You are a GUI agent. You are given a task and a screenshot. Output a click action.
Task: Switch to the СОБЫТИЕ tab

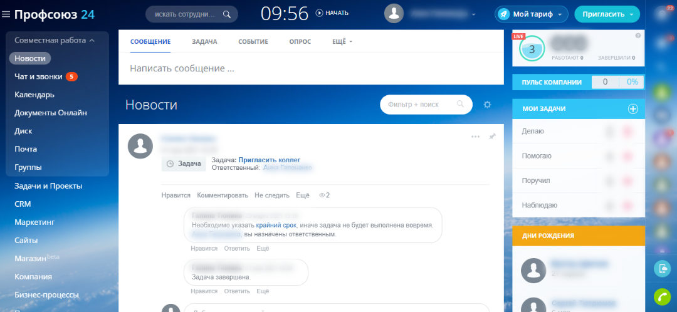pos(253,42)
